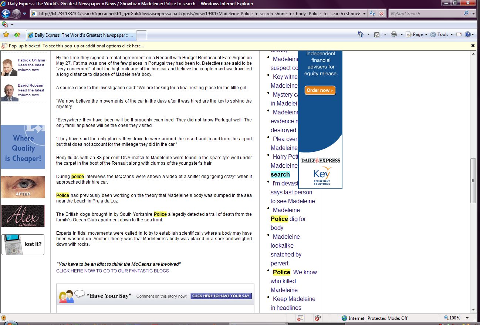Open the 'Go to our fantastic blogs' link
Screen dimensions: 480x325
tap(112, 271)
